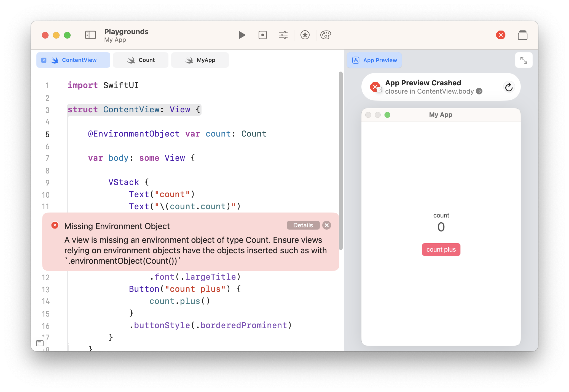Toggle the left sidebar panel
Image resolution: width=569 pixels, height=392 pixels.
point(90,35)
